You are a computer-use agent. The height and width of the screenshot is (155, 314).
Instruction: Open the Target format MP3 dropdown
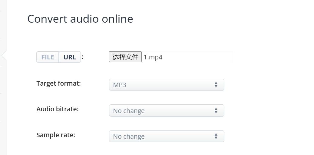coord(167,85)
